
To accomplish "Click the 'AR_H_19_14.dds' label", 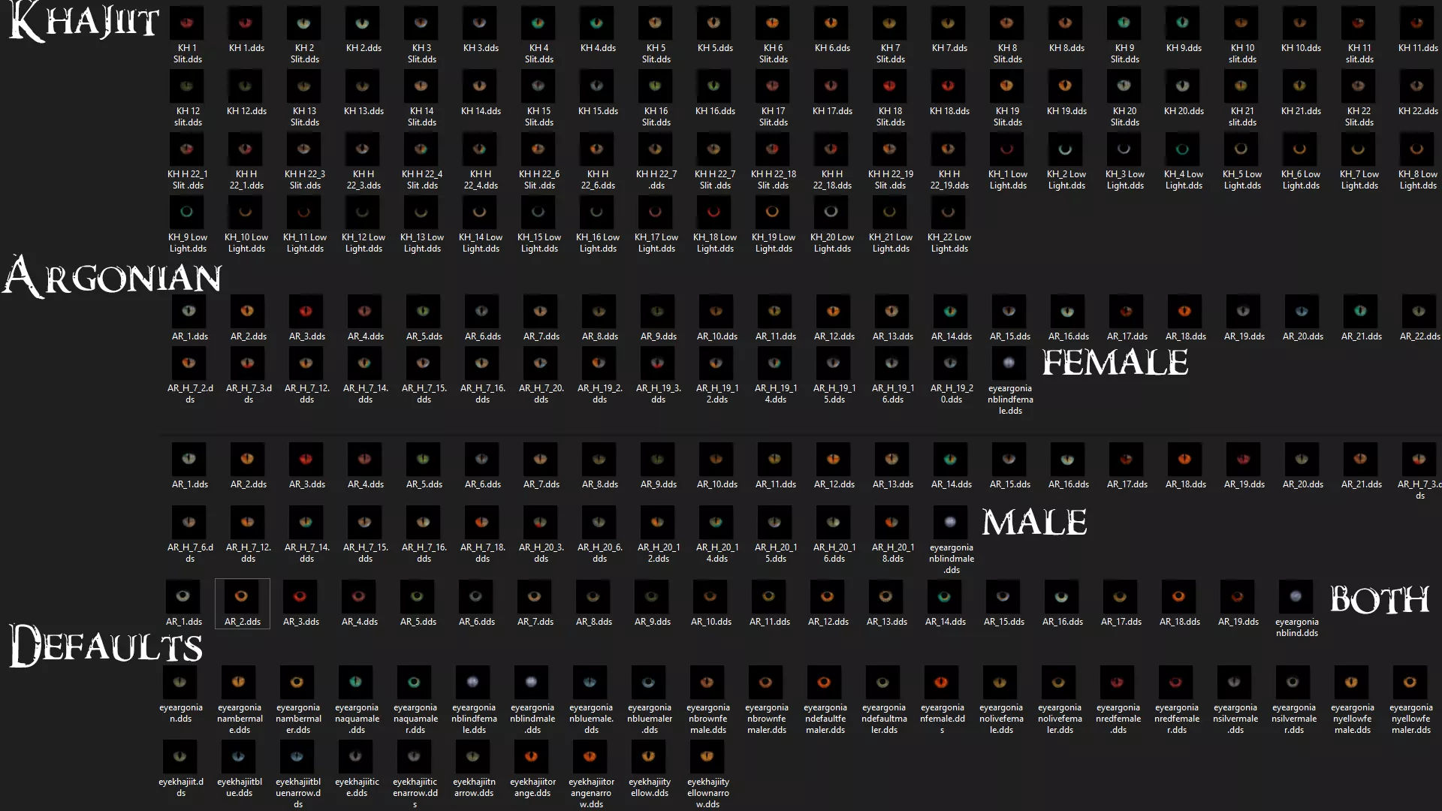I will pos(775,393).
